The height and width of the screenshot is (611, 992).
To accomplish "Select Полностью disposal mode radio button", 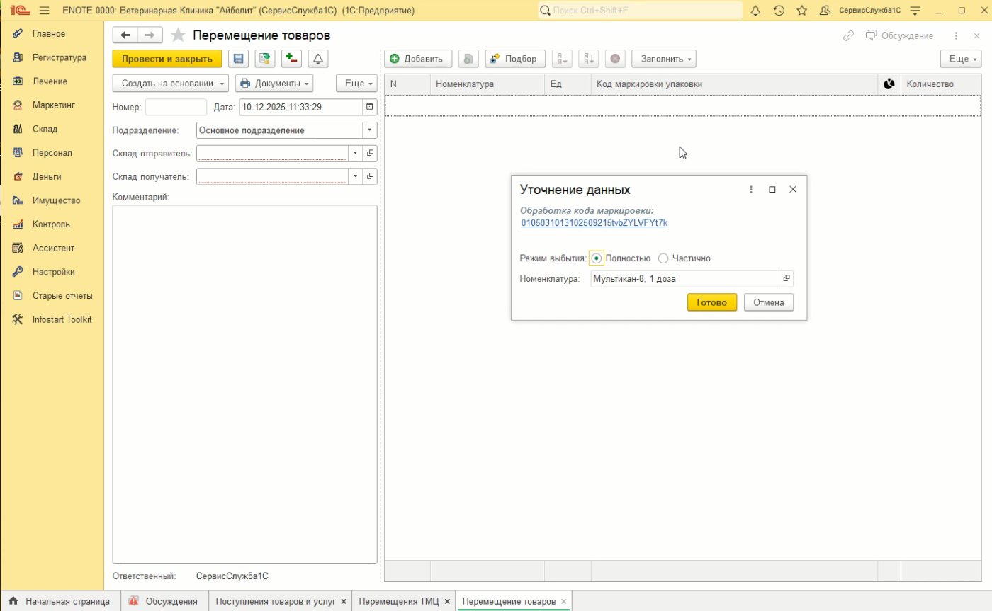I will (x=596, y=258).
